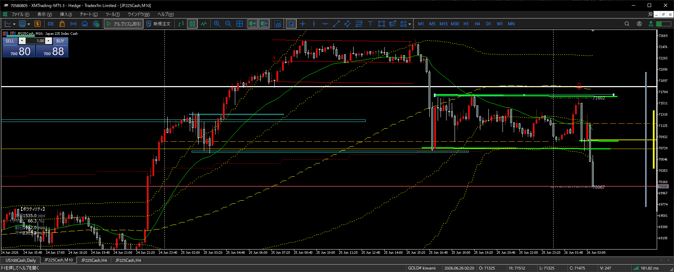Click SELL in one-click trading panel
Screen dimensions: 674x272
point(10,41)
